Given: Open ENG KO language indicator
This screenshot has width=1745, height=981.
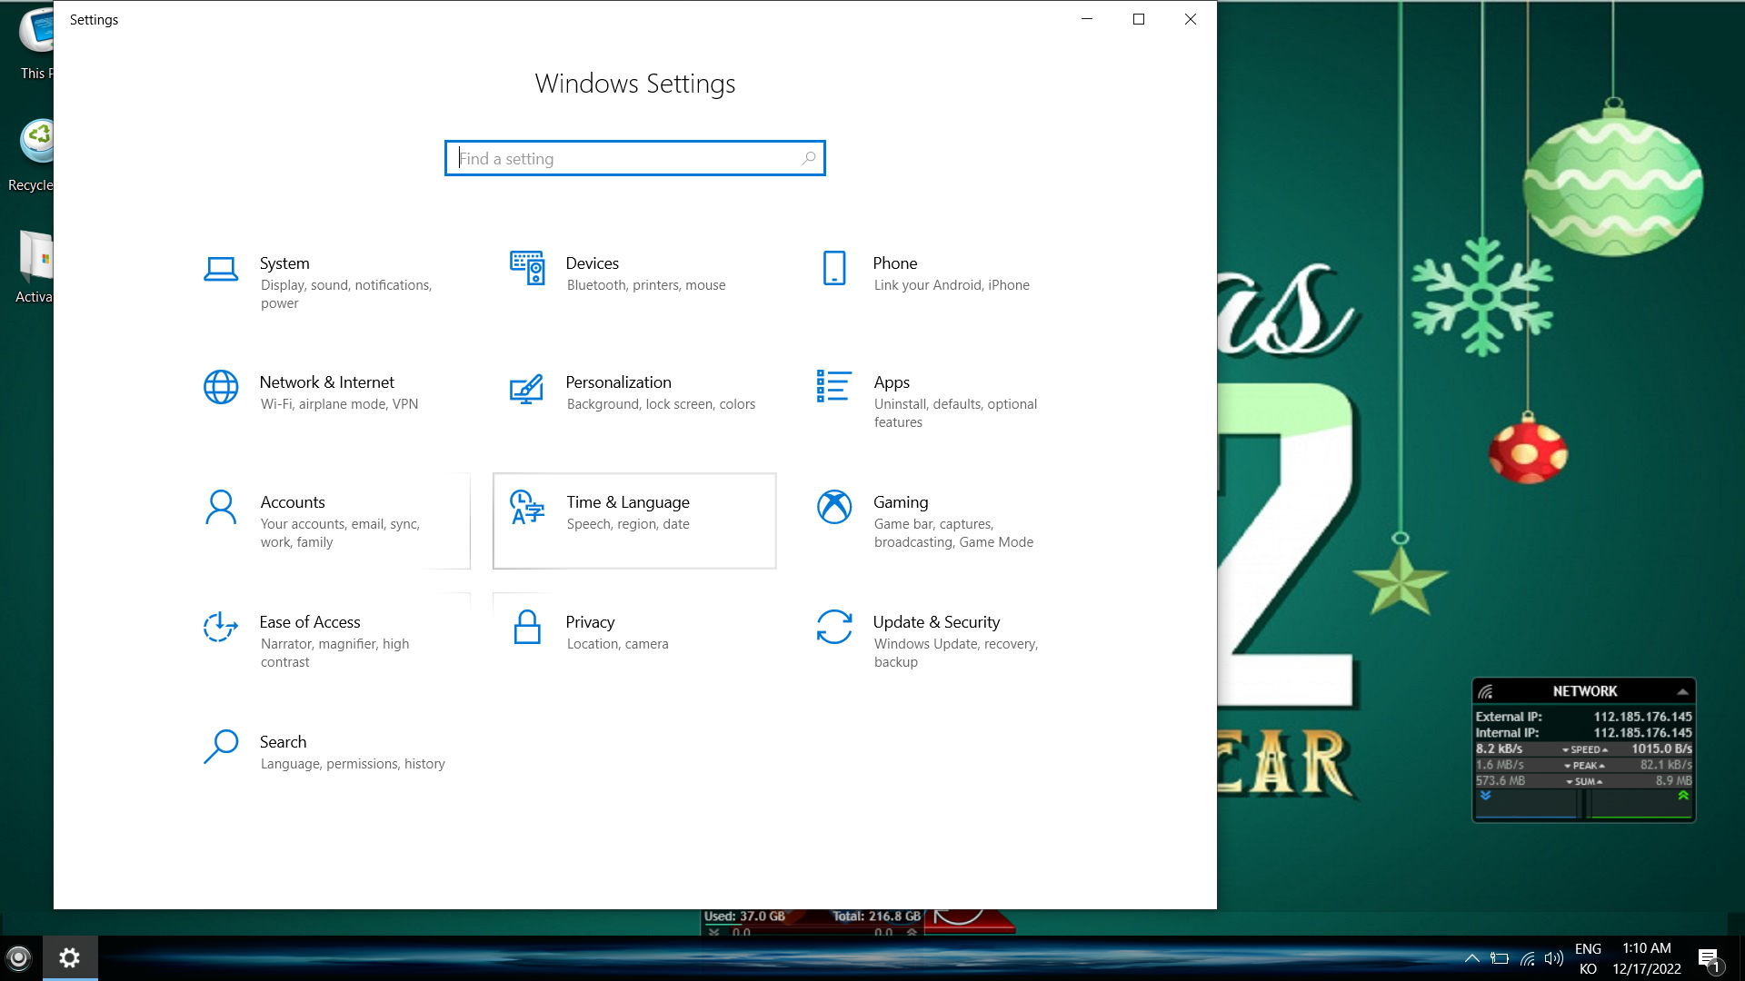Looking at the screenshot, I should pyautogui.click(x=1588, y=959).
